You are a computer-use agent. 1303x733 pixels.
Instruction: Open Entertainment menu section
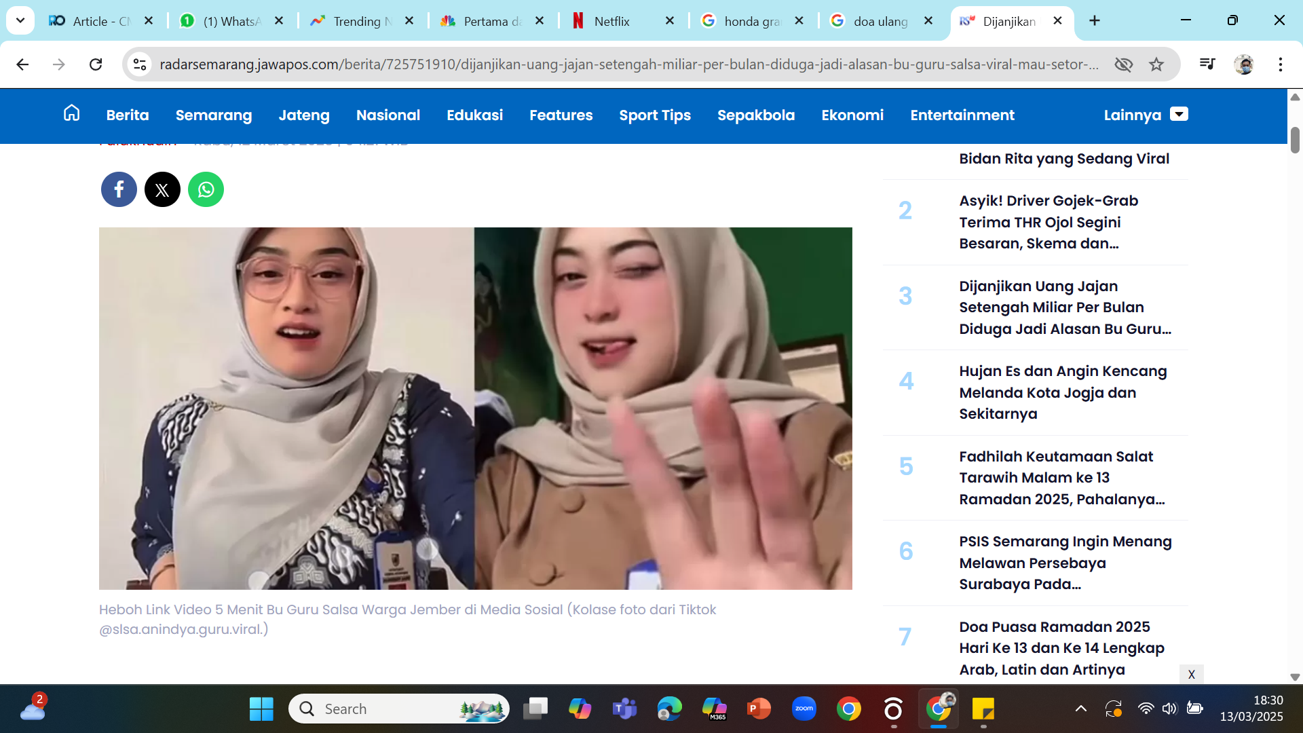(x=962, y=115)
